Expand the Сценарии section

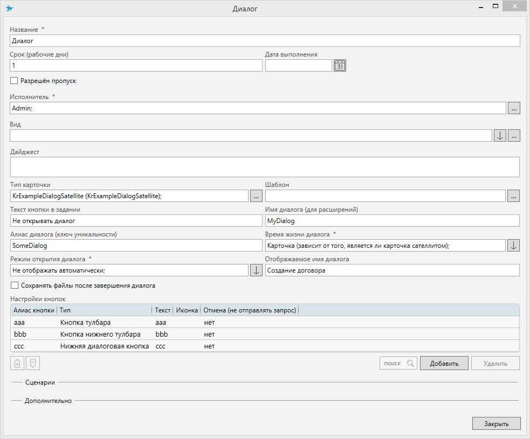[x=40, y=382]
